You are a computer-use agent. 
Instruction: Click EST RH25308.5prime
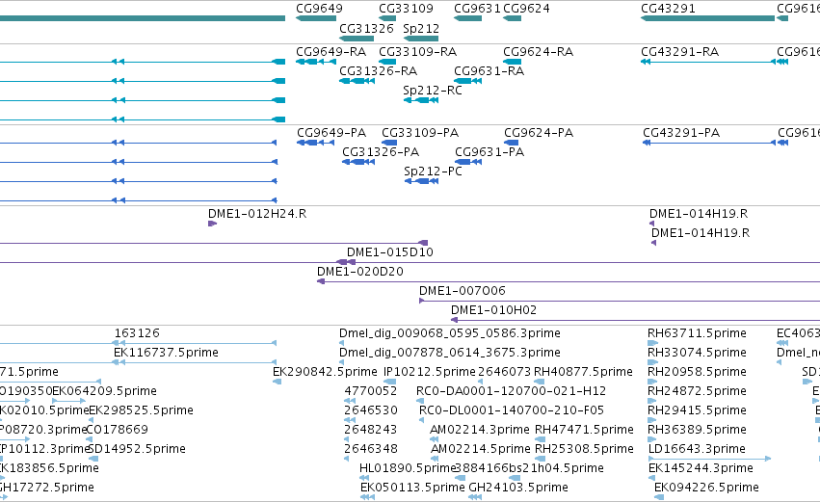click(584, 450)
